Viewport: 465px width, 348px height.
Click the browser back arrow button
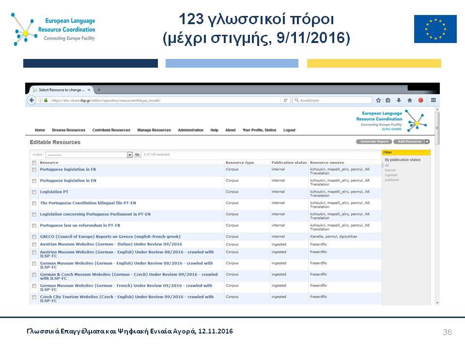point(32,101)
